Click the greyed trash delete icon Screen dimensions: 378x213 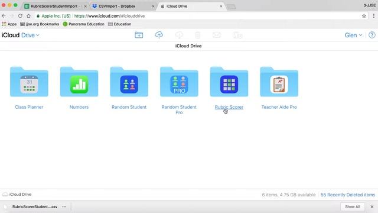[198, 35]
